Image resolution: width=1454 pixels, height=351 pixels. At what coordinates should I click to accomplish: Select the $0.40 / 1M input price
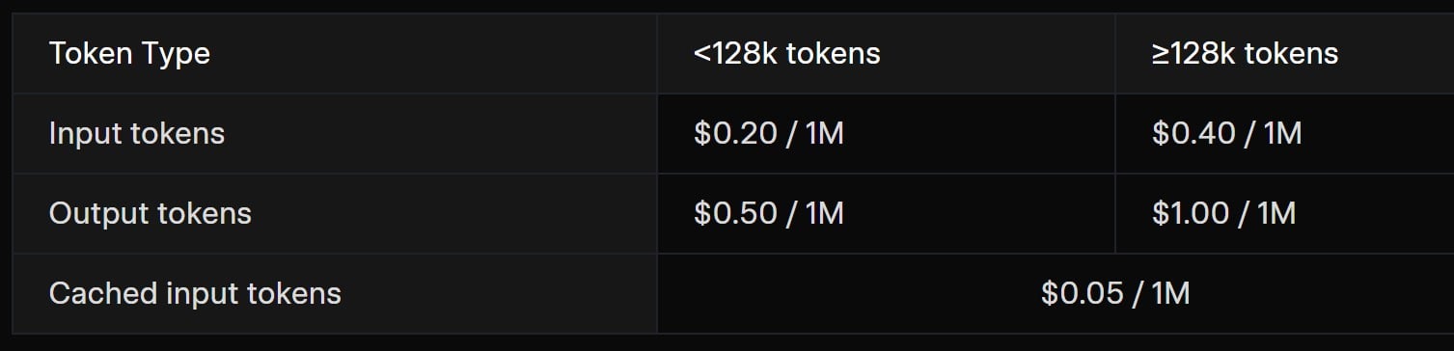[x=1226, y=133]
